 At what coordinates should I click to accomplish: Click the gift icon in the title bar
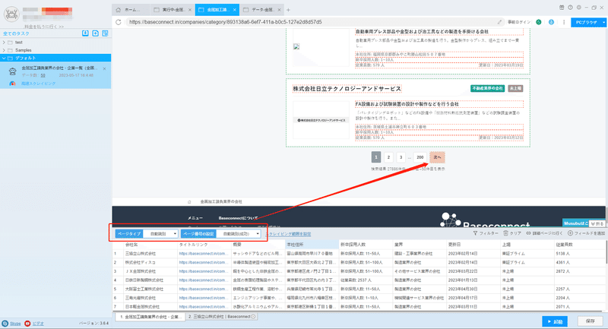coord(562,8)
